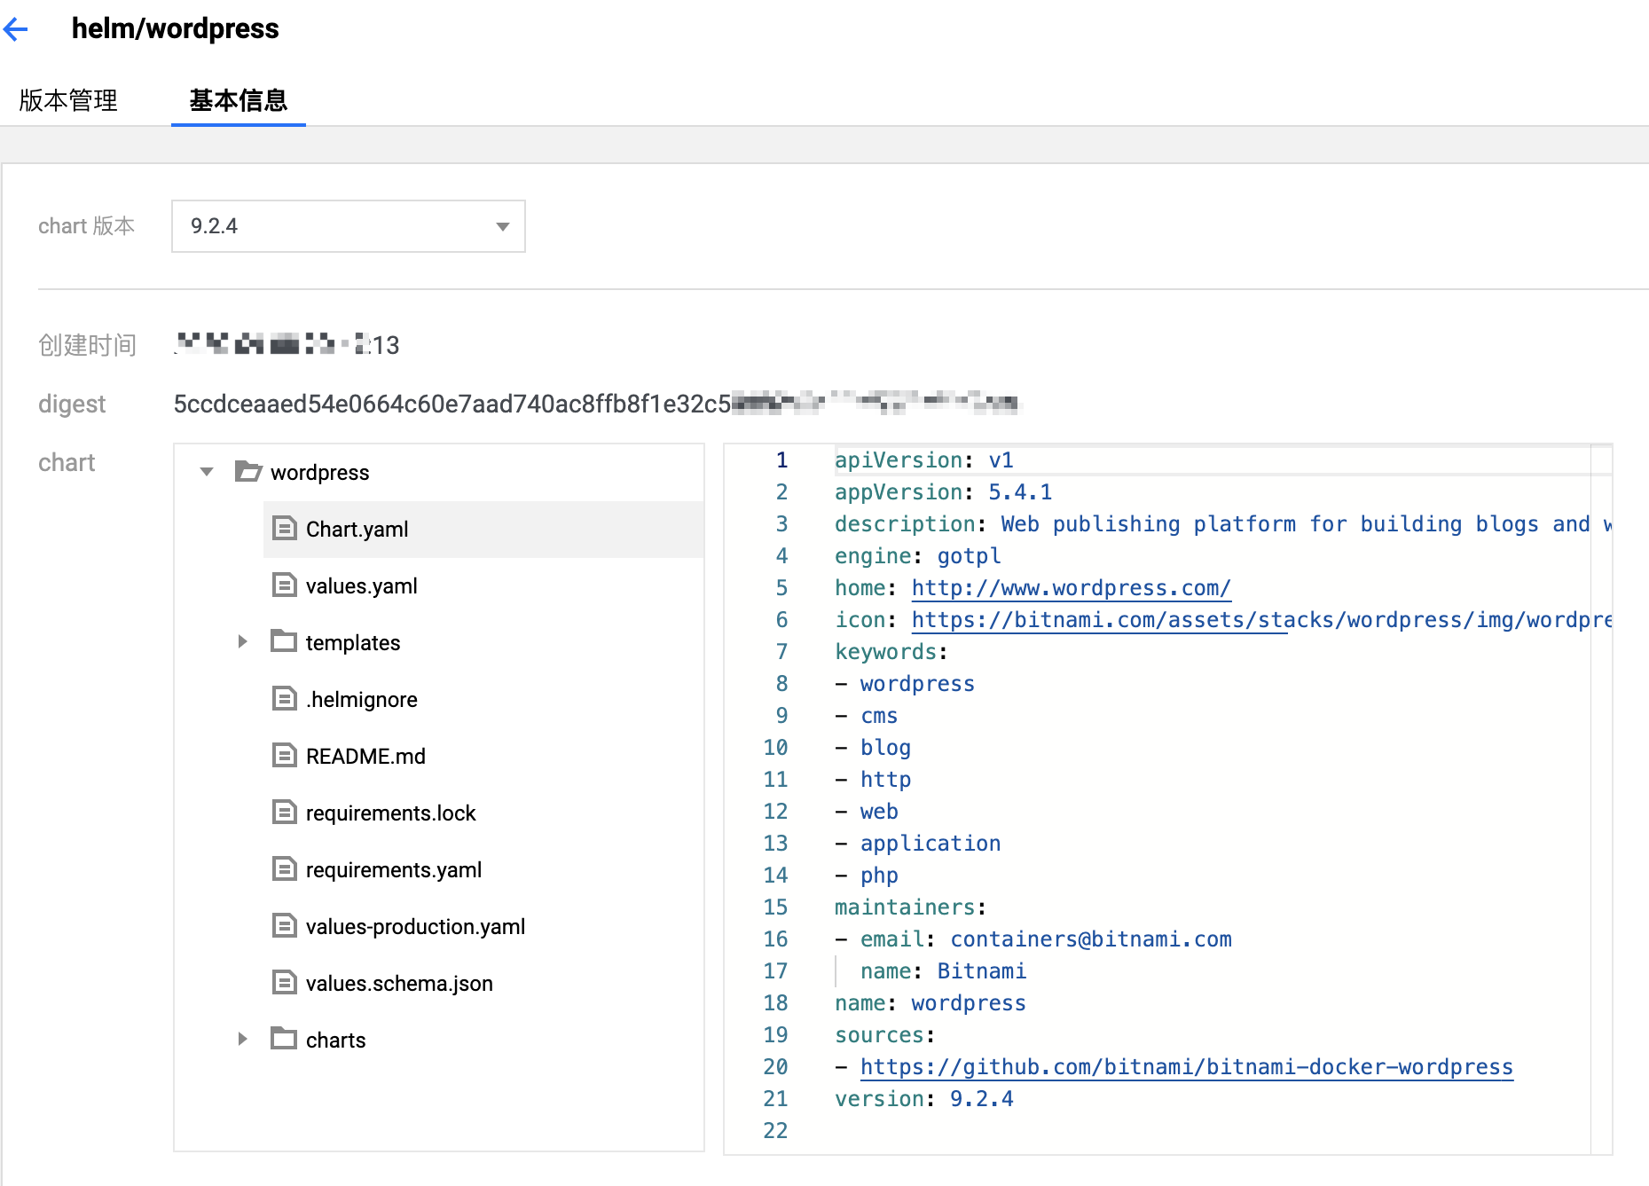Open the bitnami.com icon URL link
The height and width of the screenshot is (1186, 1649).
click(1260, 620)
